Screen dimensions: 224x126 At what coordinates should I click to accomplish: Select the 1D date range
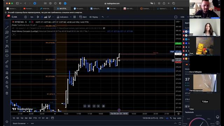click(14, 118)
